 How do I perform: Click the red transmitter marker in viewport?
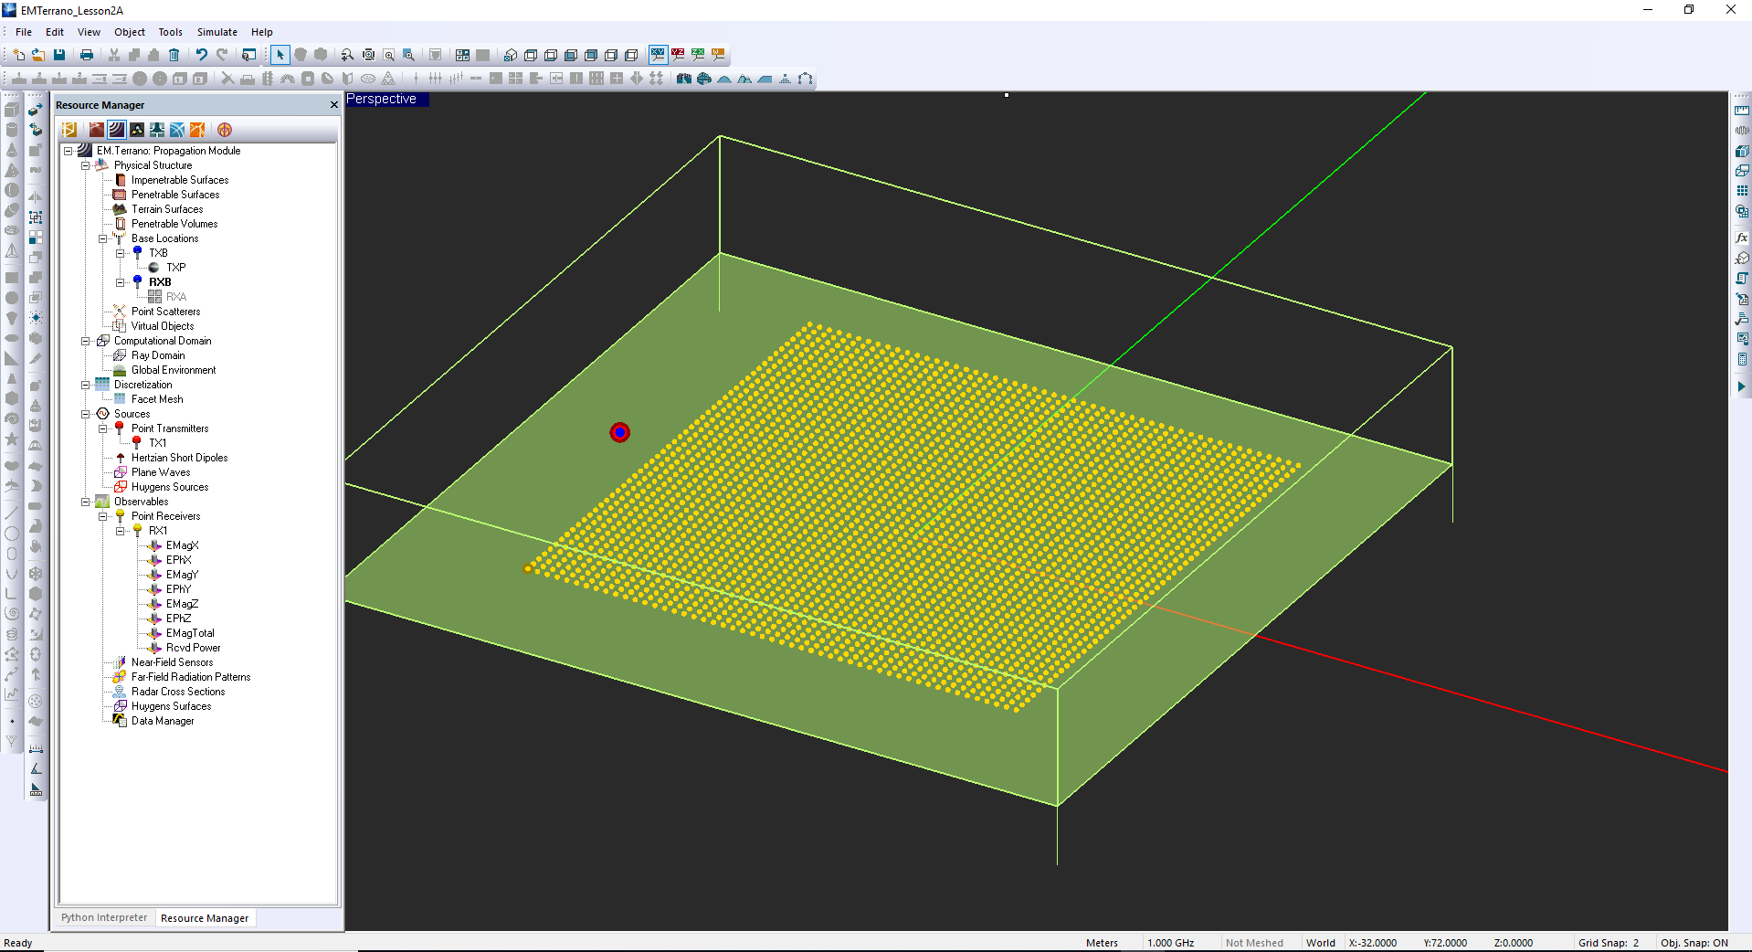coord(620,432)
